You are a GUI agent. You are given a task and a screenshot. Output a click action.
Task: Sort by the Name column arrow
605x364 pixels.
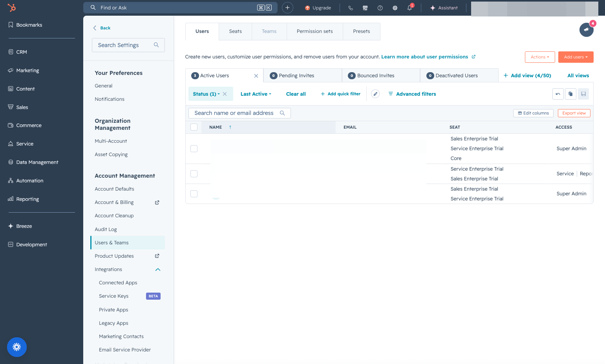click(230, 127)
